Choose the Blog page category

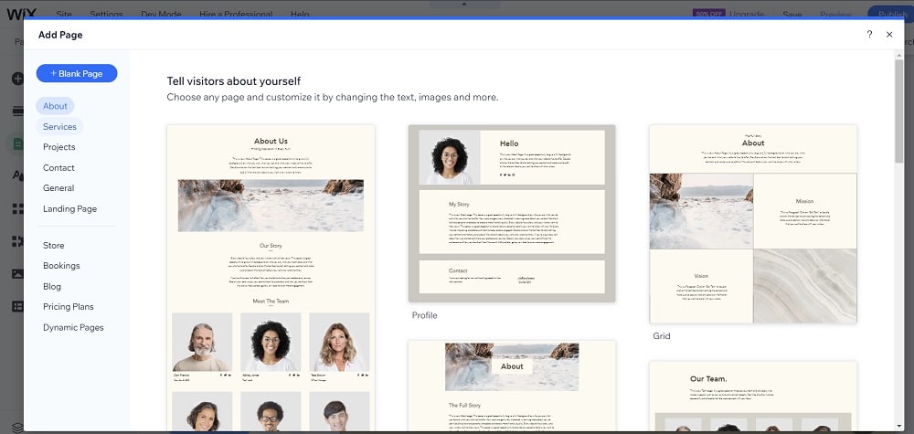point(52,287)
